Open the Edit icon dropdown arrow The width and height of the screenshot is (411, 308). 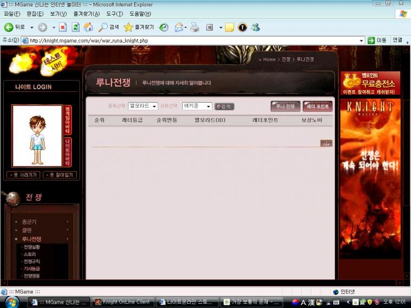pos(221,28)
